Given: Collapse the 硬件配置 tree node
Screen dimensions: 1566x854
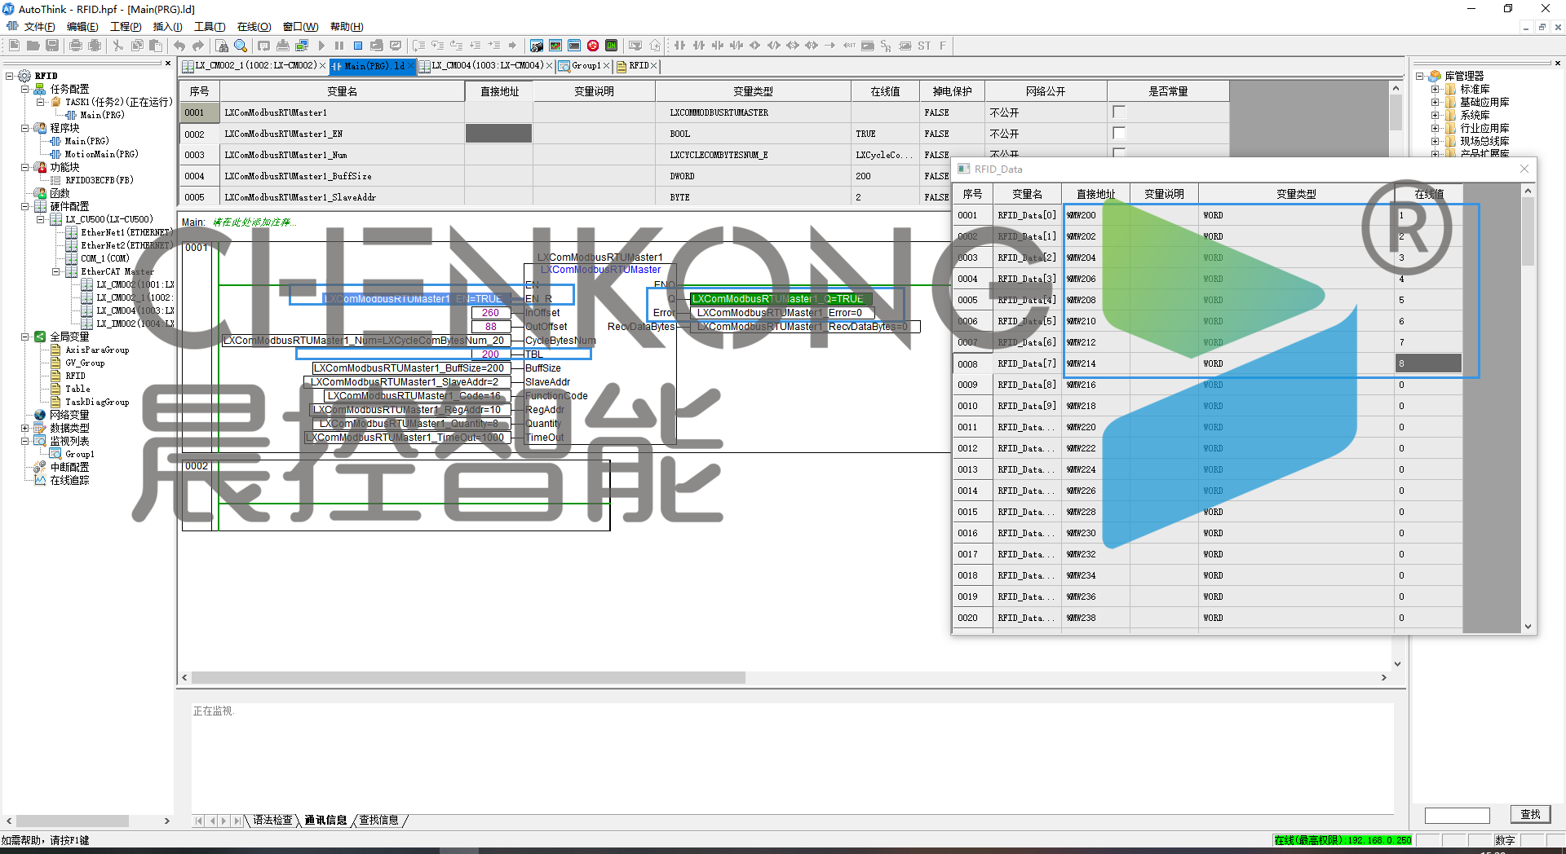Looking at the screenshot, I should (x=25, y=206).
